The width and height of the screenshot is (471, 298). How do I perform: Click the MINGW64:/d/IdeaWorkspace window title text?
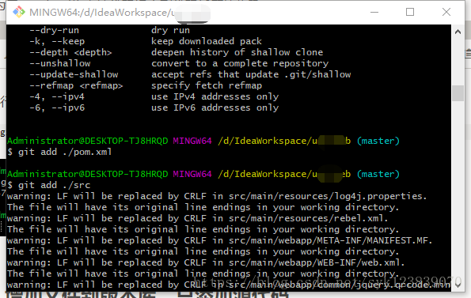pyautogui.click(x=102, y=13)
